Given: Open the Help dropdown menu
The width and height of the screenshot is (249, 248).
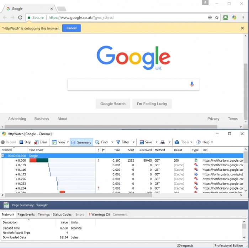Looking at the screenshot, I should click(x=205, y=142).
